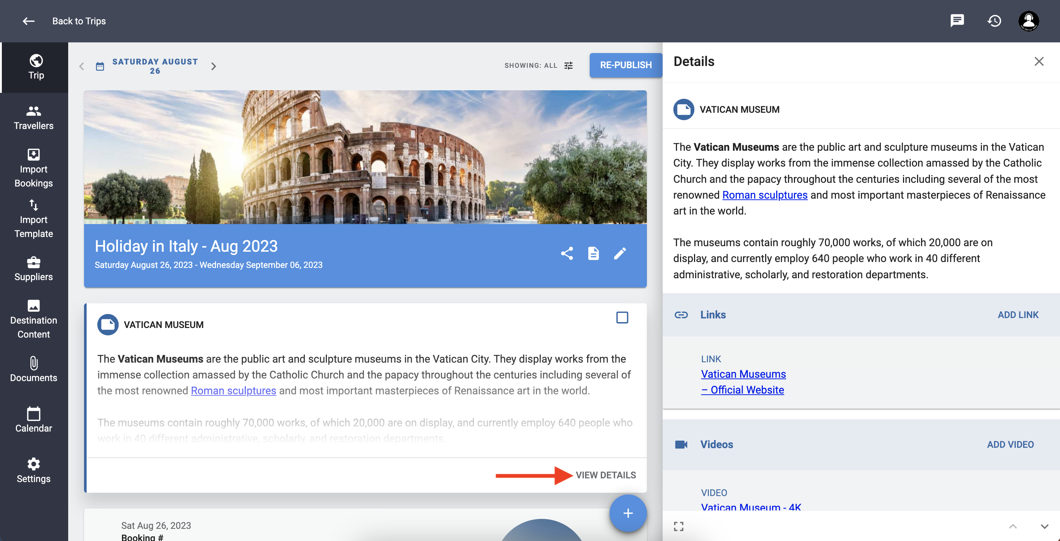
Task: Click the user profile avatar
Action: pyautogui.click(x=1028, y=21)
